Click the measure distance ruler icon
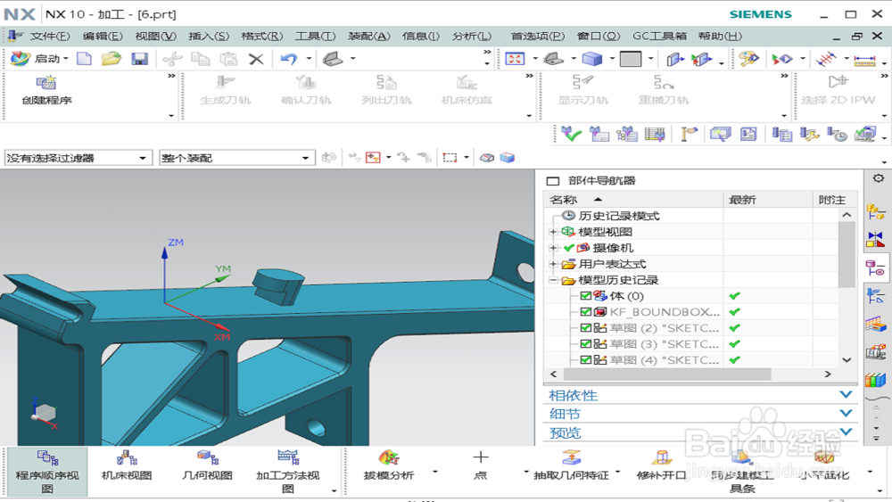Image resolution: width=892 pixels, height=502 pixels. click(864, 59)
